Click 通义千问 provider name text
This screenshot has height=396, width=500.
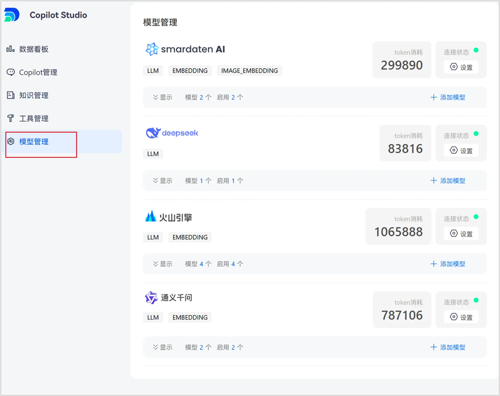click(x=177, y=298)
